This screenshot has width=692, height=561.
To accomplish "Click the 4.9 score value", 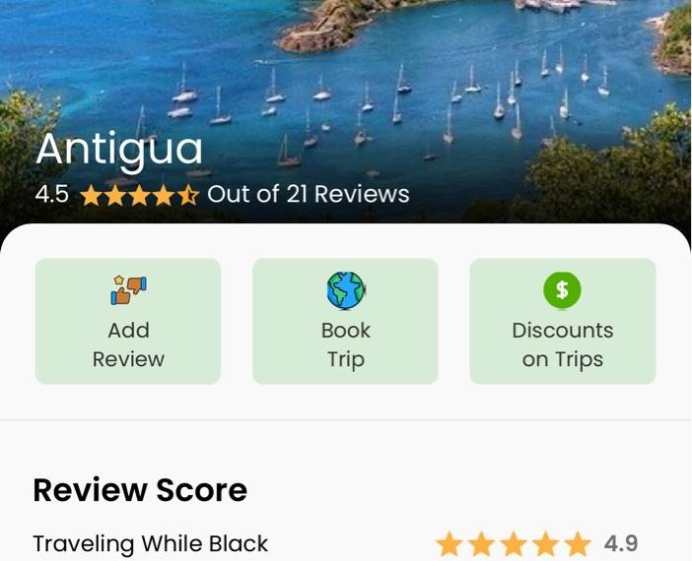I will click(621, 544).
